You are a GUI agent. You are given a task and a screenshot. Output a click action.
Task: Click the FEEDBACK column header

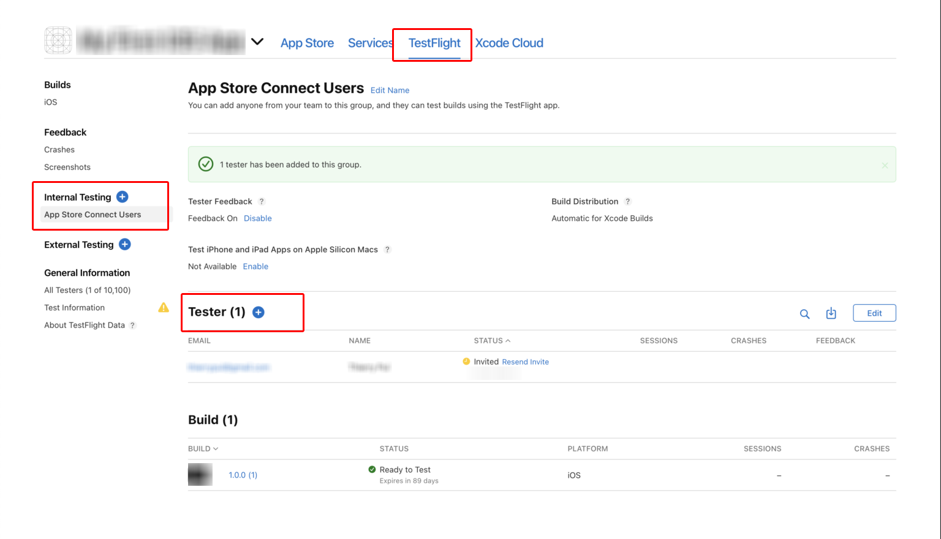coord(836,341)
